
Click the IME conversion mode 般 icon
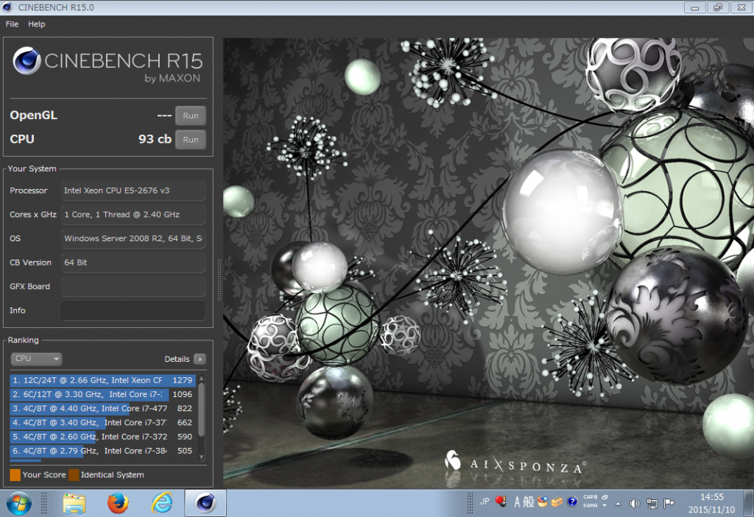[529, 502]
